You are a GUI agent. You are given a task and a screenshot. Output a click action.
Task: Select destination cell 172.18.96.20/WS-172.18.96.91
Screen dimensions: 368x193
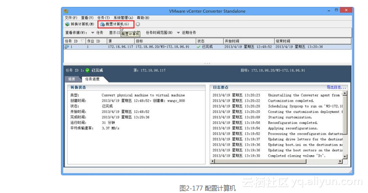[x=163, y=47]
